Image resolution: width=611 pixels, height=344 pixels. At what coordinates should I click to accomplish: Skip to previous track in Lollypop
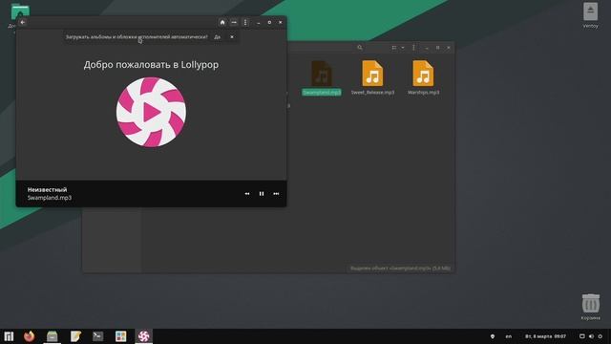(x=247, y=193)
